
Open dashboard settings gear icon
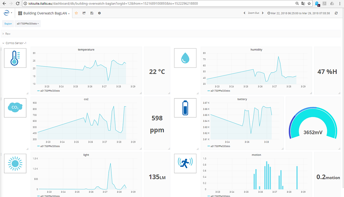[99, 13]
